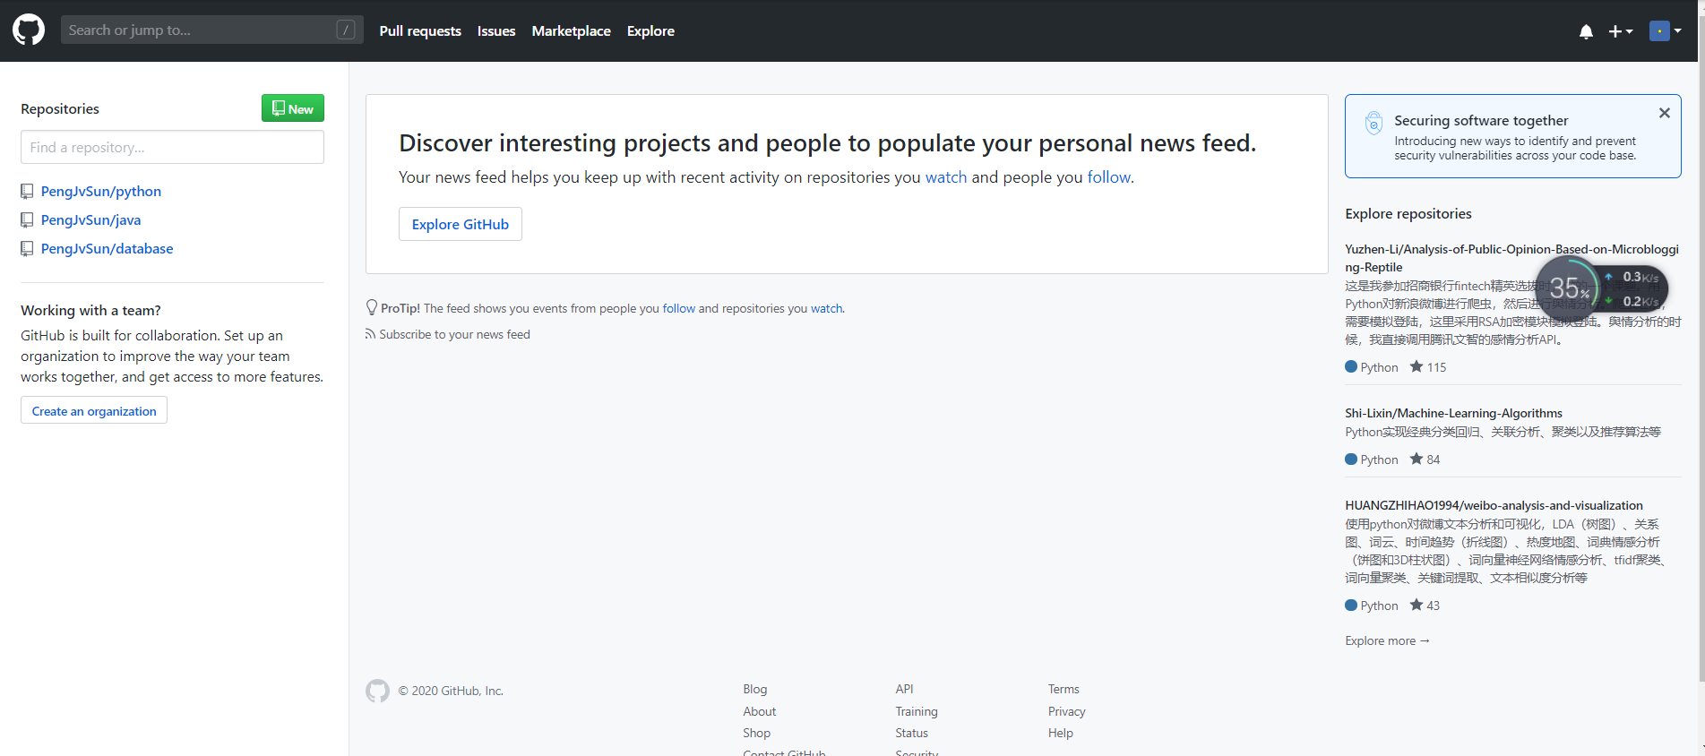
Task: Follow the 'follow' link in feed intro
Action: point(1109,177)
